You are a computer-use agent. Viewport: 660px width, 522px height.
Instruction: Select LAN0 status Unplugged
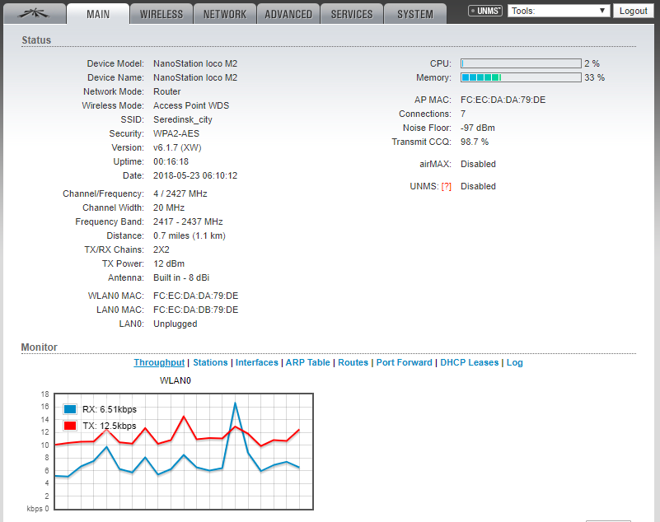point(176,324)
